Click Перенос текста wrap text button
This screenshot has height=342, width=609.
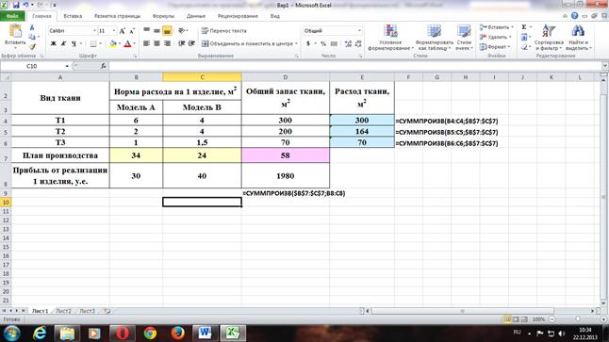223,31
